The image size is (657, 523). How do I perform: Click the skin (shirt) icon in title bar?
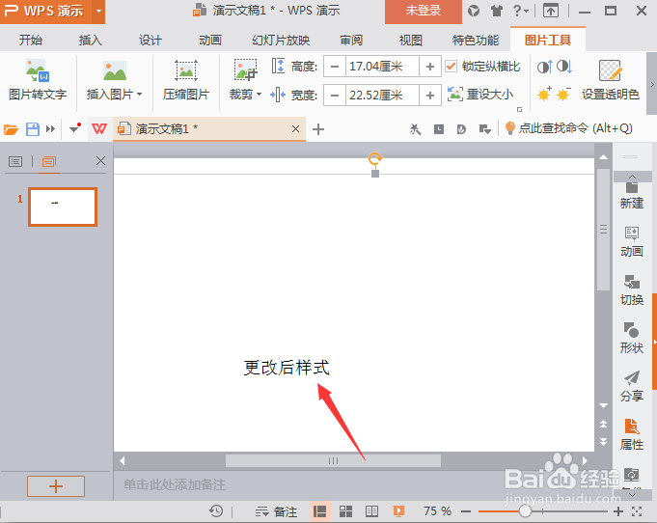[497, 11]
